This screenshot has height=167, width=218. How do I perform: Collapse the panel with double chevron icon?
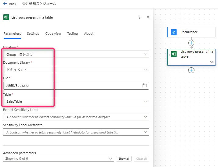148,17
